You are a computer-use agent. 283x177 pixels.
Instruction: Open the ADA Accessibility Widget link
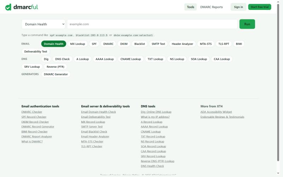coord(216,112)
